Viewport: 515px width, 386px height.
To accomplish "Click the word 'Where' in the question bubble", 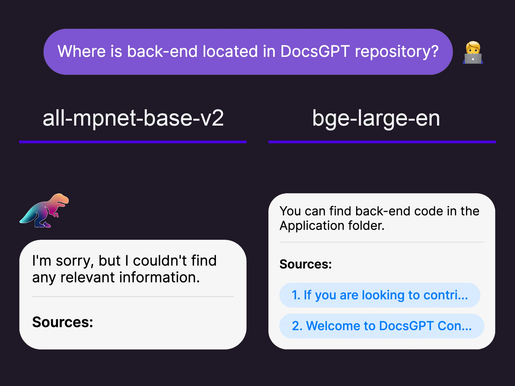I will [81, 51].
